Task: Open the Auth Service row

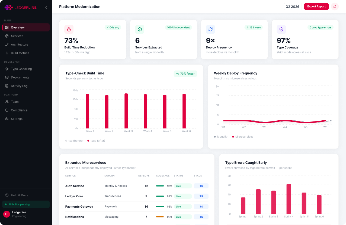Action: pyautogui.click(x=137, y=186)
